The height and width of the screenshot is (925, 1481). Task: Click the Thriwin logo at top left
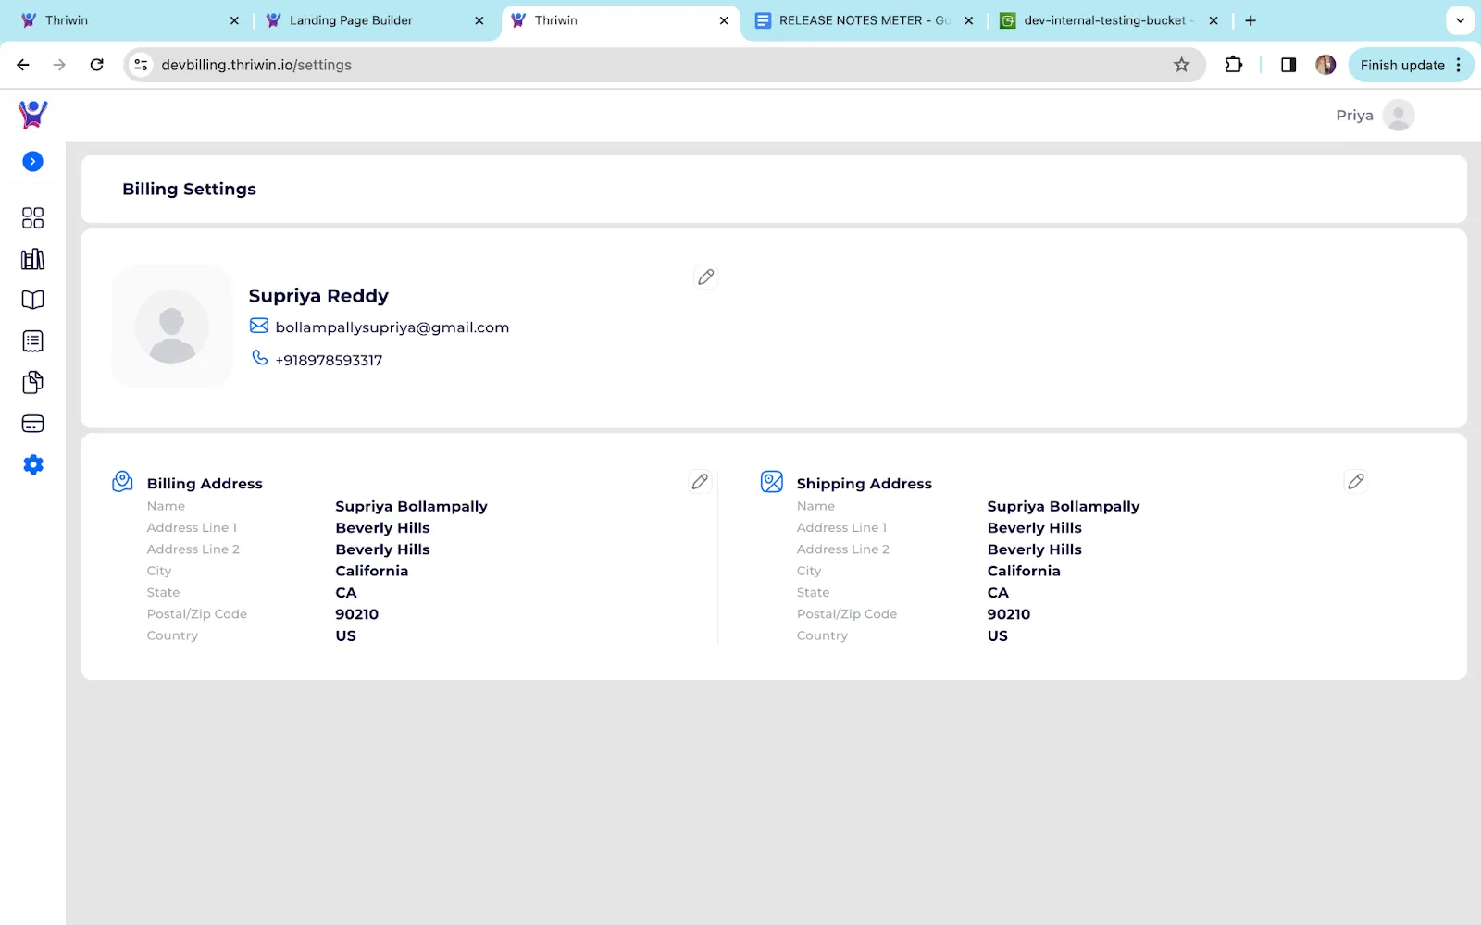33,115
